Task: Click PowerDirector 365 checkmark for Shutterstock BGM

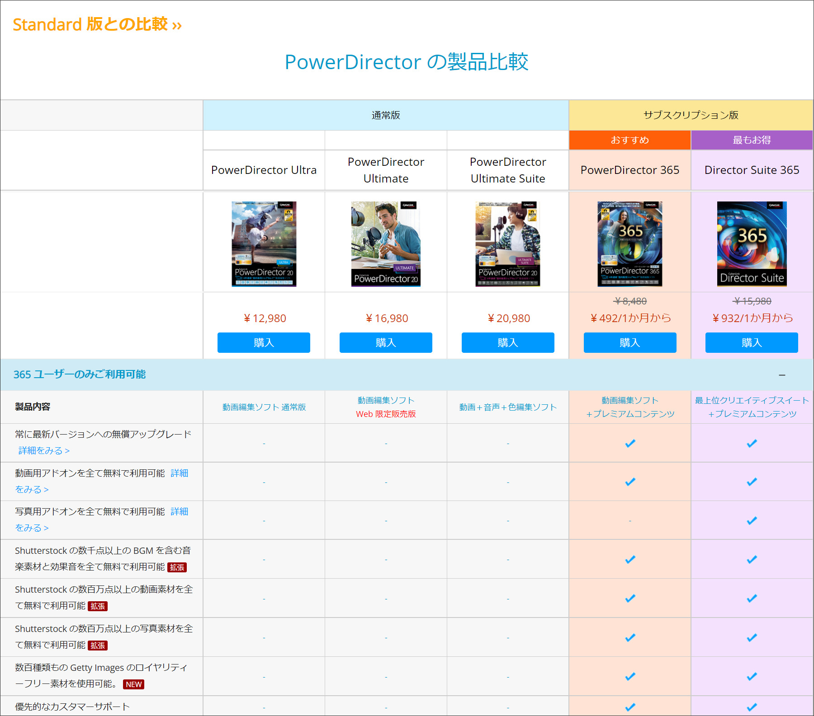Action: tap(630, 560)
